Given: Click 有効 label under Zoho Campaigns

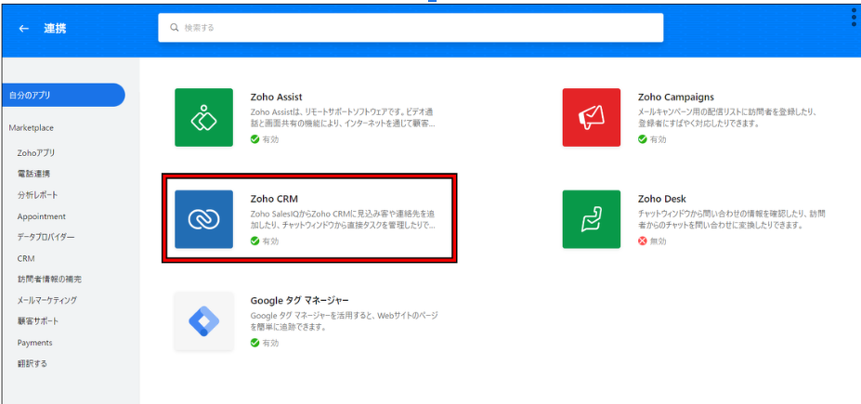Looking at the screenshot, I should click(659, 139).
